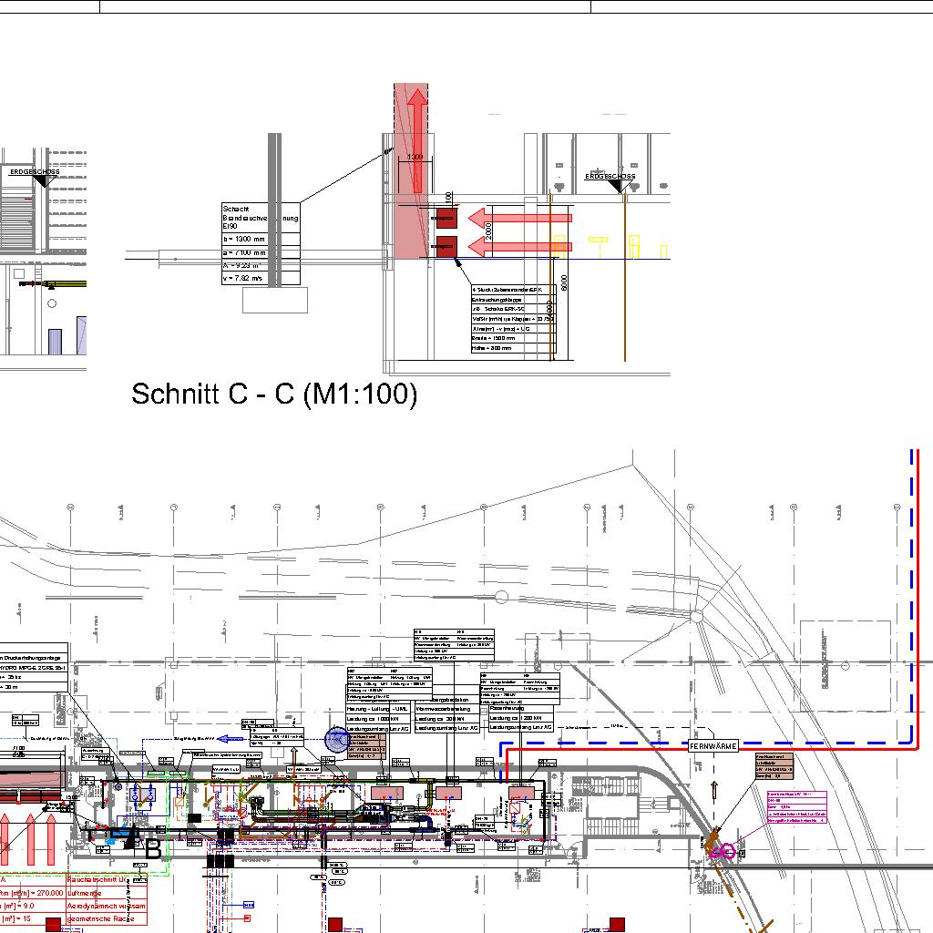Click the Entrauchungsklappe specification table

point(513,319)
